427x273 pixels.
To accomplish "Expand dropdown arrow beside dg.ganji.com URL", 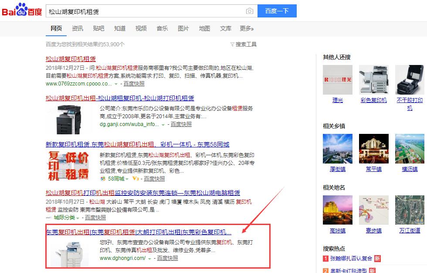I will [163, 124].
